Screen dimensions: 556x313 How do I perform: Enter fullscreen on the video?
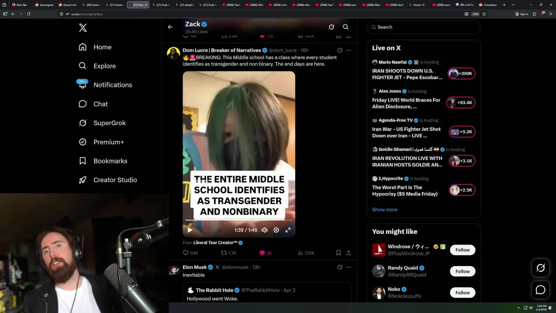288,230
